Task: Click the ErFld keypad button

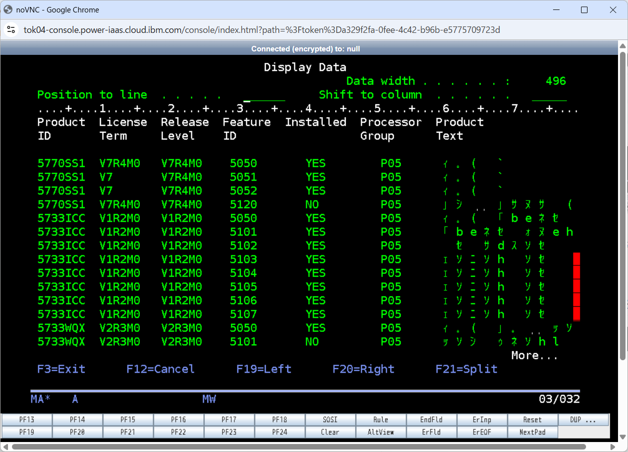Action: click(431, 432)
